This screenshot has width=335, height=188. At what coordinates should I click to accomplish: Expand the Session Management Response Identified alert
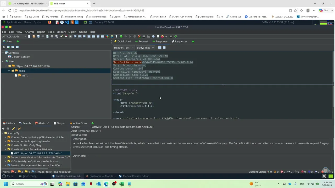[x=5, y=165]
